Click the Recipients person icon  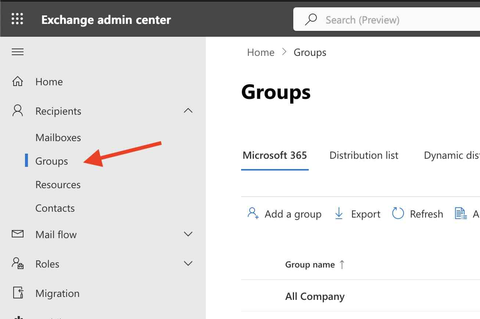coord(17,111)
